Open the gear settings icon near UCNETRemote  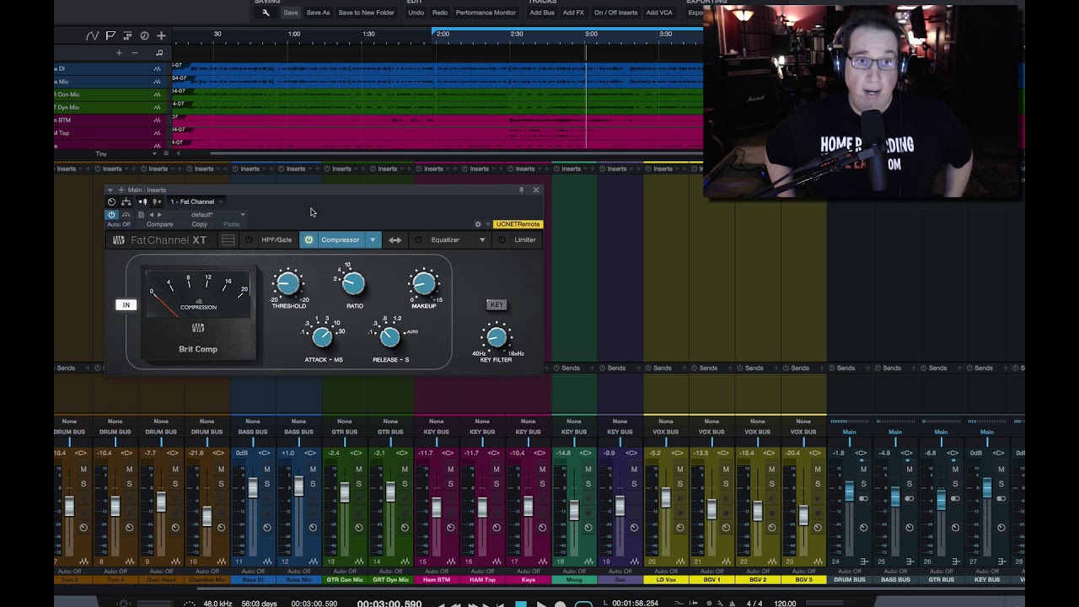(x=478, y=224)
